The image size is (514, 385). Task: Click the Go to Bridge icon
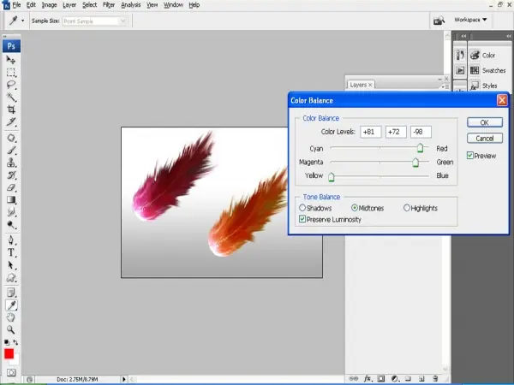439,21
